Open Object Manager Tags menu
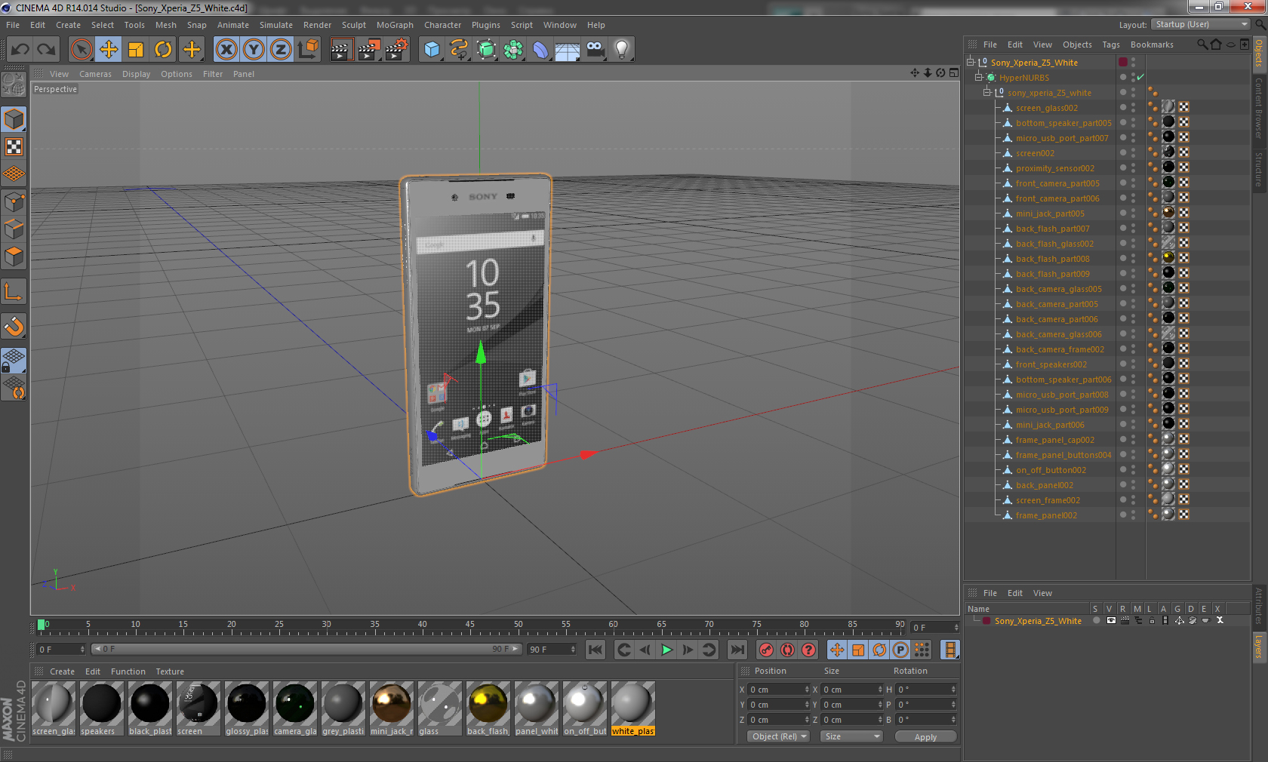1268x762 pixels. tap(1111, 45)
